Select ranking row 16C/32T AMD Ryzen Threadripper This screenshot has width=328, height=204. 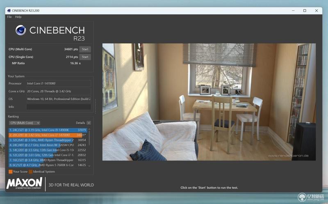[x=48, y=160]
